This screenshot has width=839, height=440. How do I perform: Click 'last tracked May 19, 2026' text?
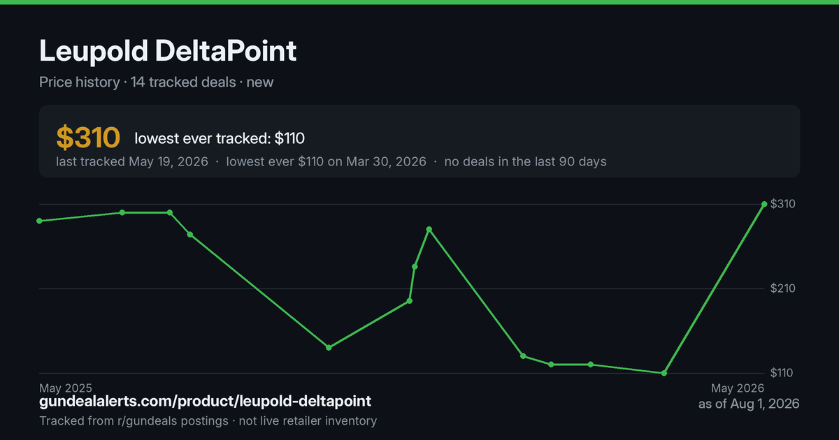coord(132,161)
